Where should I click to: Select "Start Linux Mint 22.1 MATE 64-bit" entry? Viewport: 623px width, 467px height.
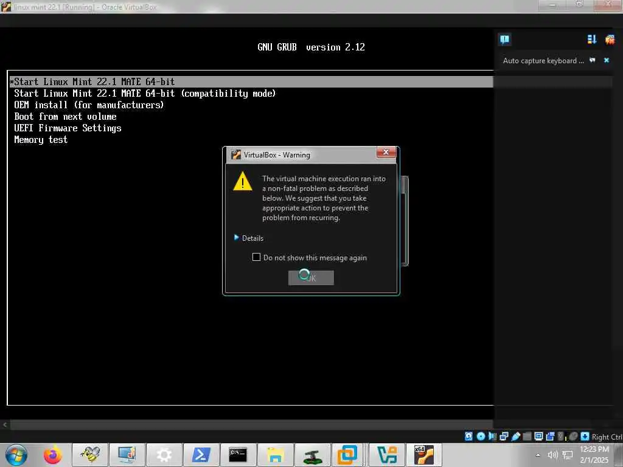coord(251,82)
